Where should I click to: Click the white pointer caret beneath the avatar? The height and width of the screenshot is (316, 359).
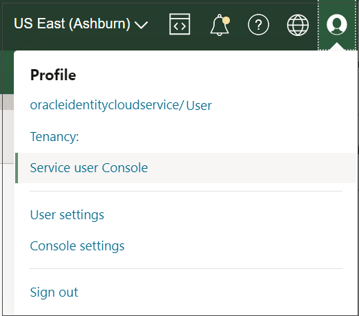(x=337, y=46)
